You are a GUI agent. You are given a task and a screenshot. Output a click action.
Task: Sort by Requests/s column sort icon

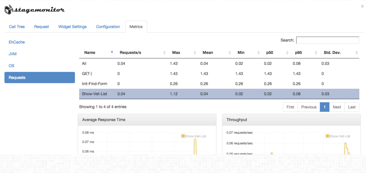(164, 53)
